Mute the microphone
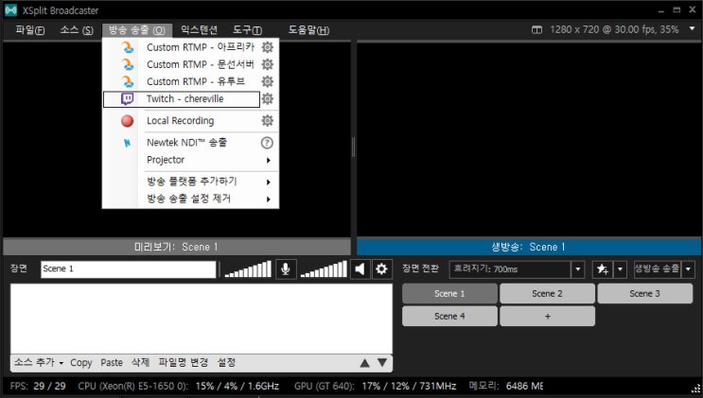The image size is (703, 398). pyautogui.click(x=285, y=268)
